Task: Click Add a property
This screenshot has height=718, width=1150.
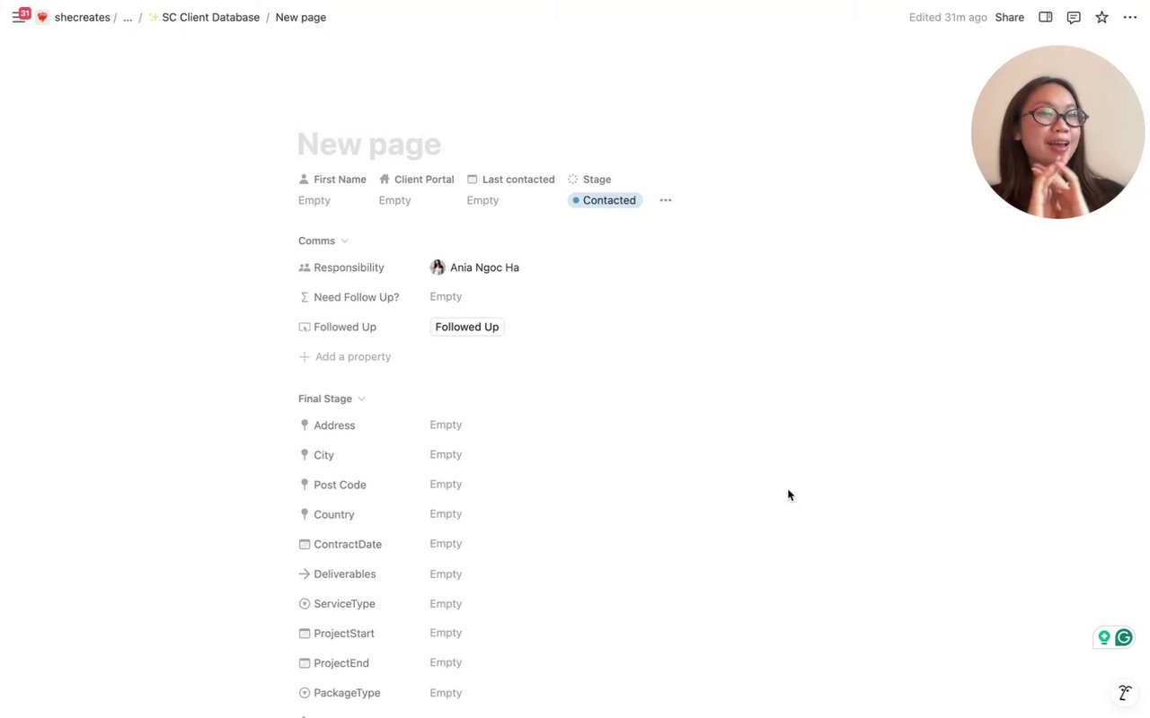Action: click(x=345, y=356)
